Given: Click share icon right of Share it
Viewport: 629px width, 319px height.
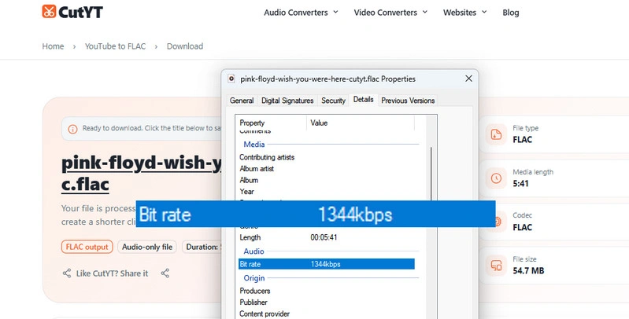Looking at the screenshot, I should (x=165, y=273).
